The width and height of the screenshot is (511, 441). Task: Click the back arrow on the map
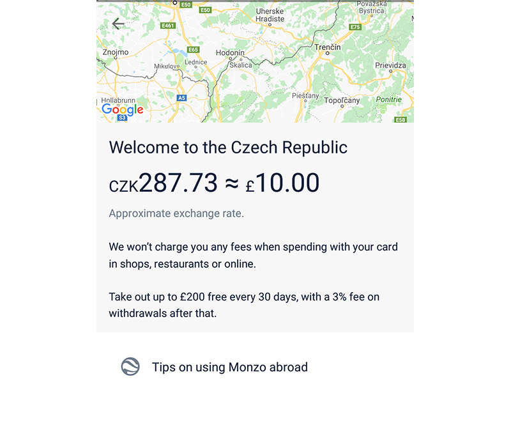118,24
